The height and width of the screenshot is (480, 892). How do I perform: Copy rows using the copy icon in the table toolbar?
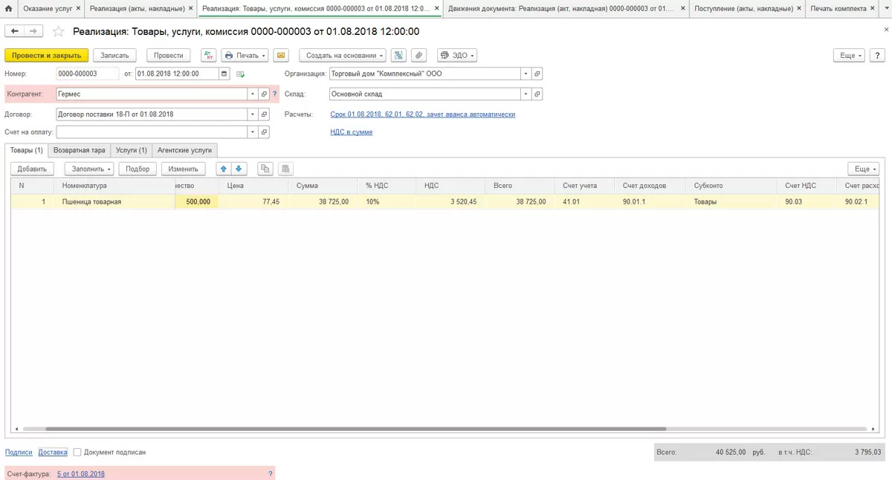tap(265, 169)
